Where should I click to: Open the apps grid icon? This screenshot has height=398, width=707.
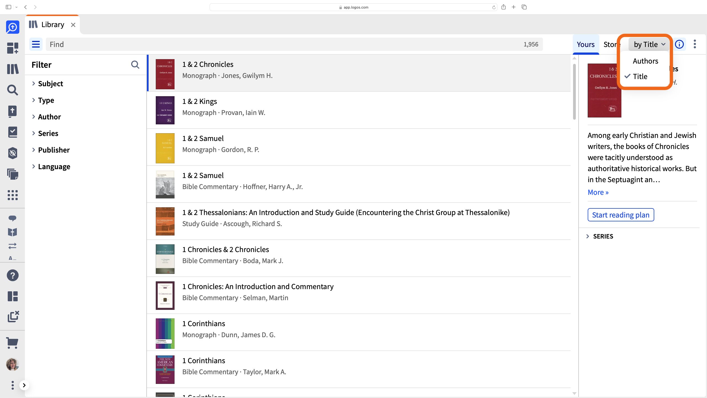click(12, 195)
